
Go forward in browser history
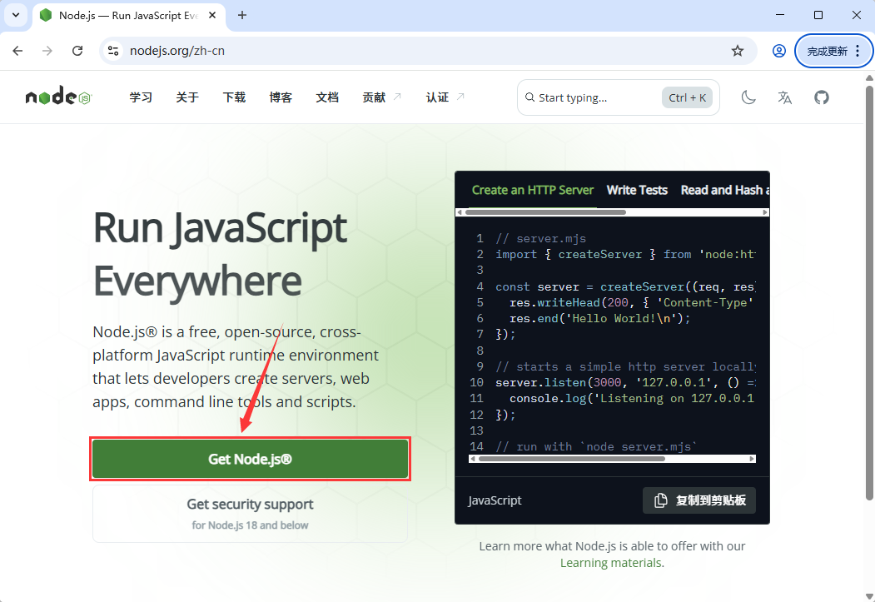click(47, 51)
